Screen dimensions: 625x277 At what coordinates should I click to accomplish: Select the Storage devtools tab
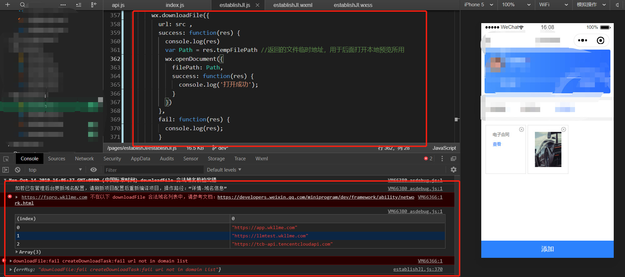(x=216, y=159)
